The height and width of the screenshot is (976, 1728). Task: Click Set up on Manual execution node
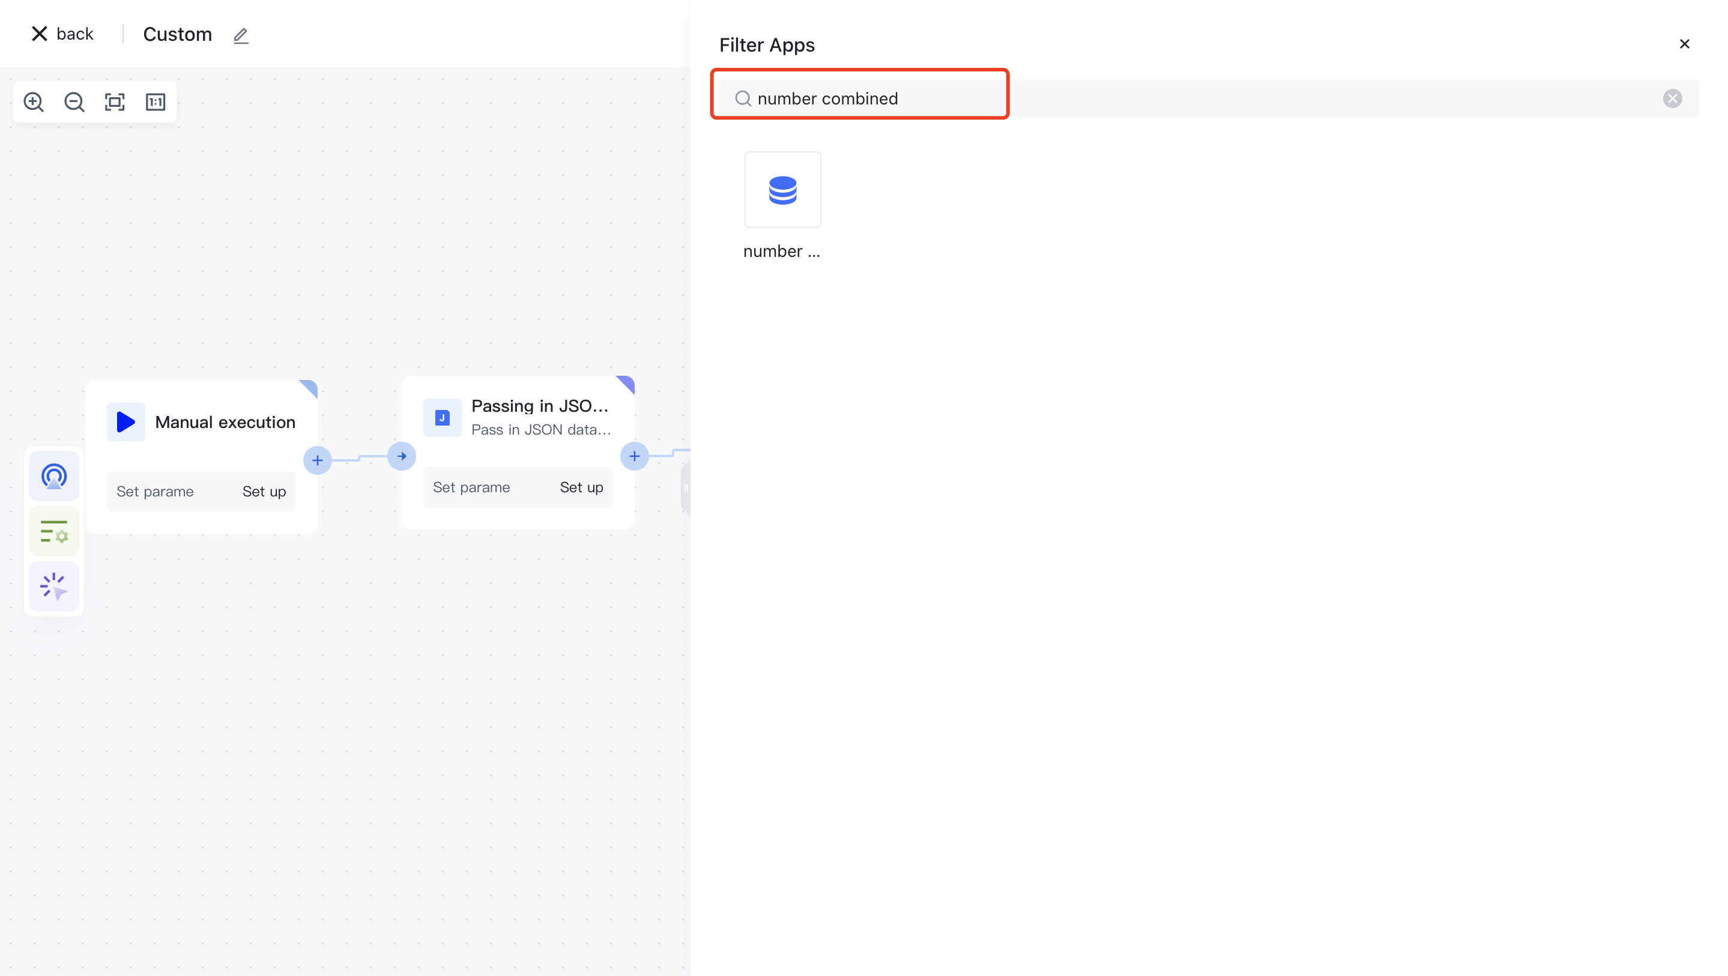264,492
